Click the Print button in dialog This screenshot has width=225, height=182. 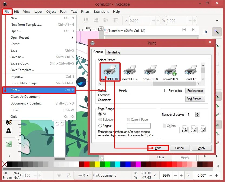click(158, 148)
